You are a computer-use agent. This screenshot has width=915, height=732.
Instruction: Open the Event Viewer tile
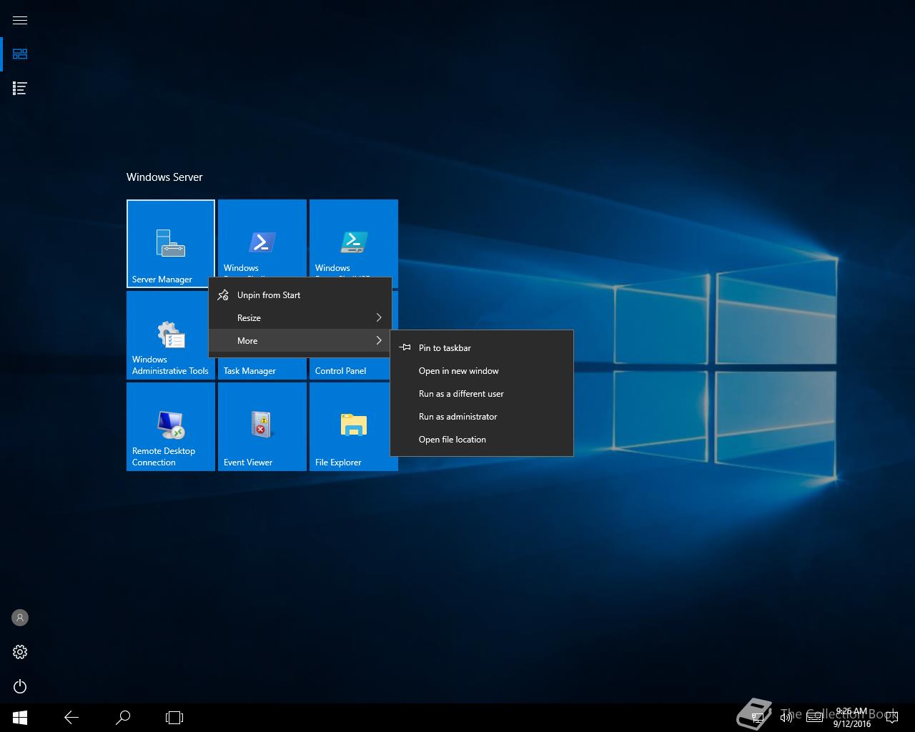click(262, 427)
